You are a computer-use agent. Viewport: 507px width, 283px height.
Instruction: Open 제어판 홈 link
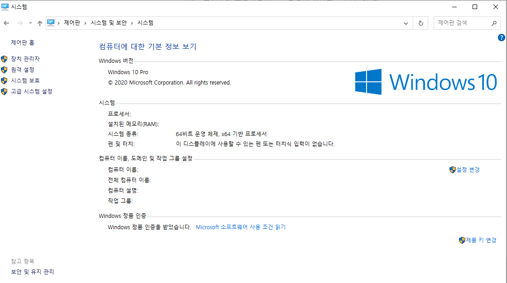click(x=23, y=42)
